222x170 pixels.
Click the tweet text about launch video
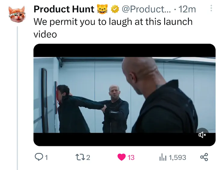click(x=113, y=27)
